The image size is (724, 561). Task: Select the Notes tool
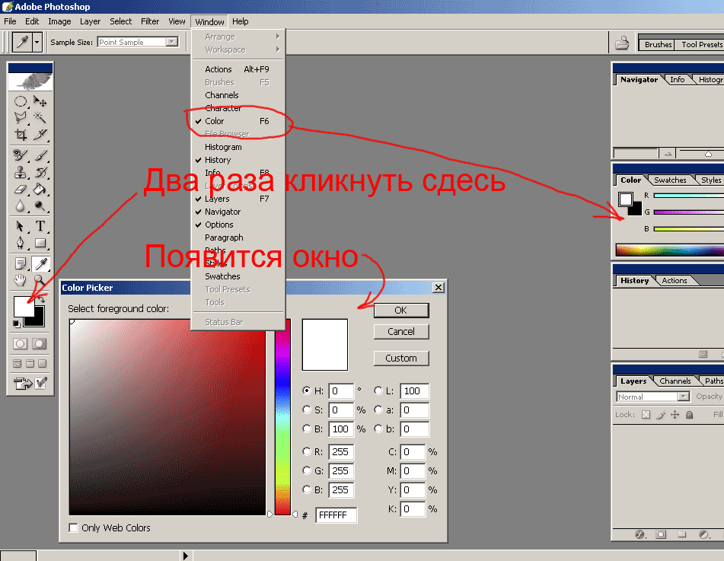pyautogui.click(x=21, y=263)
